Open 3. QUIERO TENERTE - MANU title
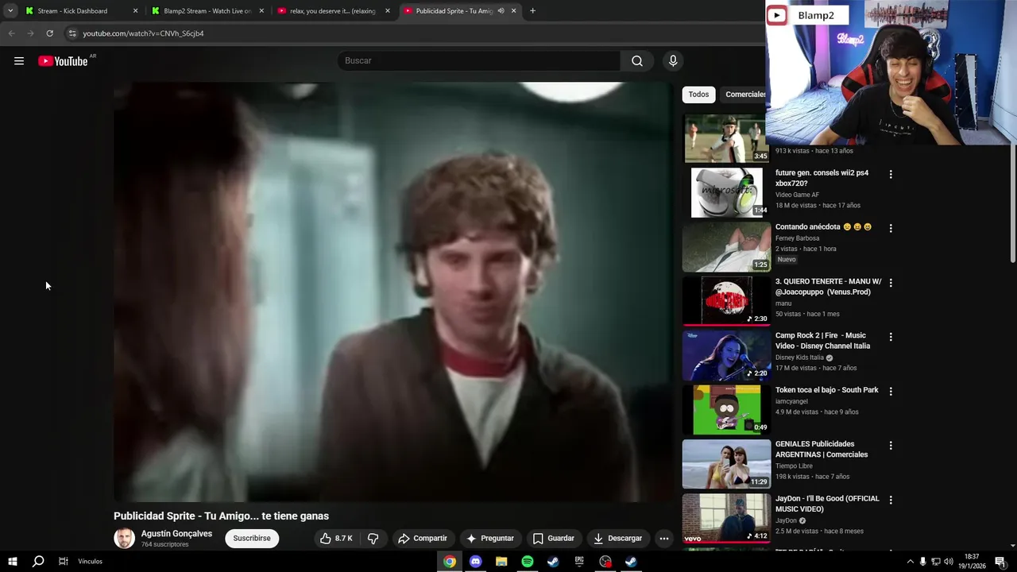Viewport: 1017px width, 572px height. point(828,286)
